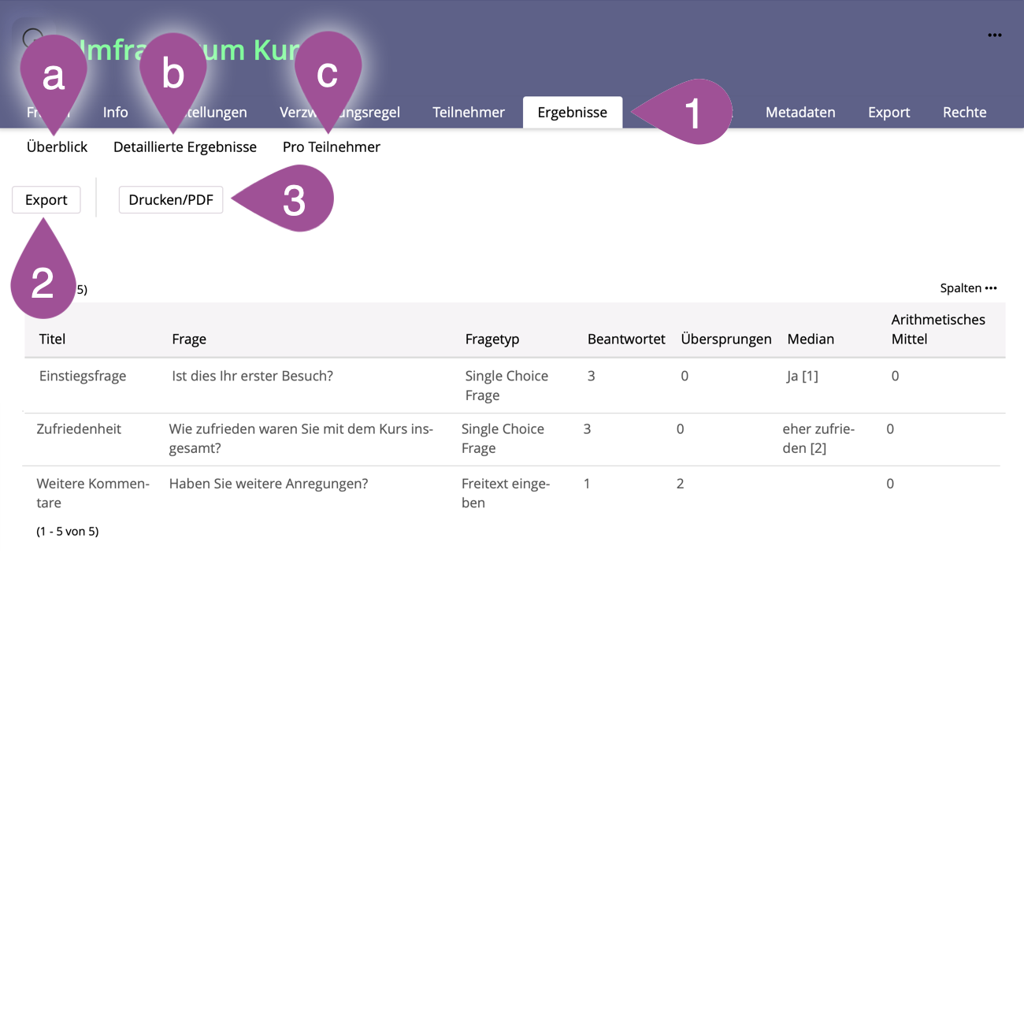Open the three-dot actions menu in header
This screenshot has width=1024, height=1024.
click(x=994, y=35)
